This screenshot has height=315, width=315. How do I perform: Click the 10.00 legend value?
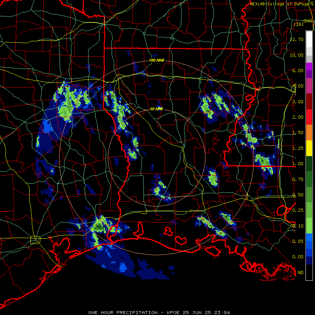[297, 55]
